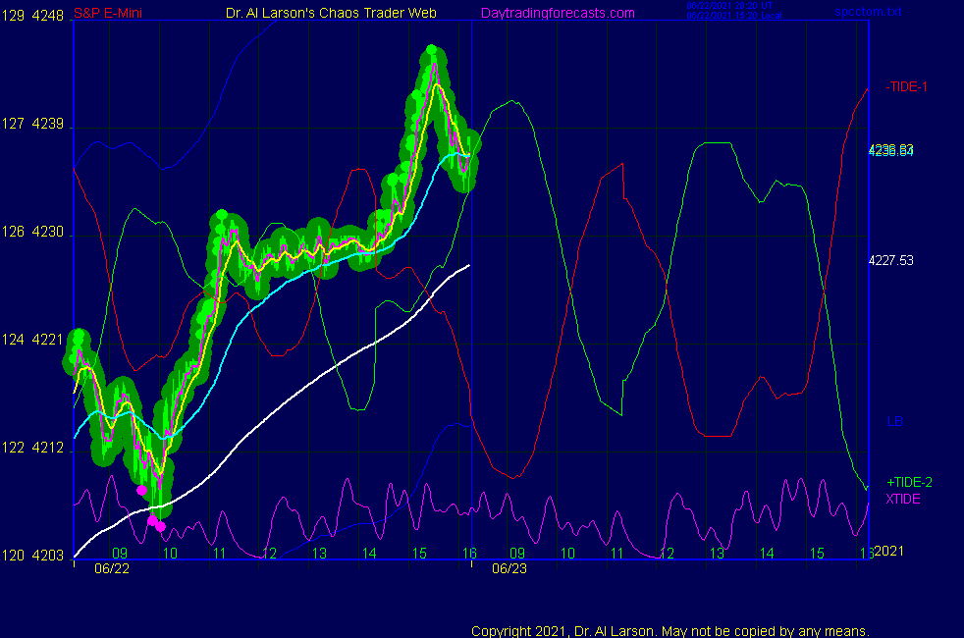Click the 13 hour label under 06/23
The width and height of the screenshot is (964, 638).
pyautogui.click(x=717, y=554)
